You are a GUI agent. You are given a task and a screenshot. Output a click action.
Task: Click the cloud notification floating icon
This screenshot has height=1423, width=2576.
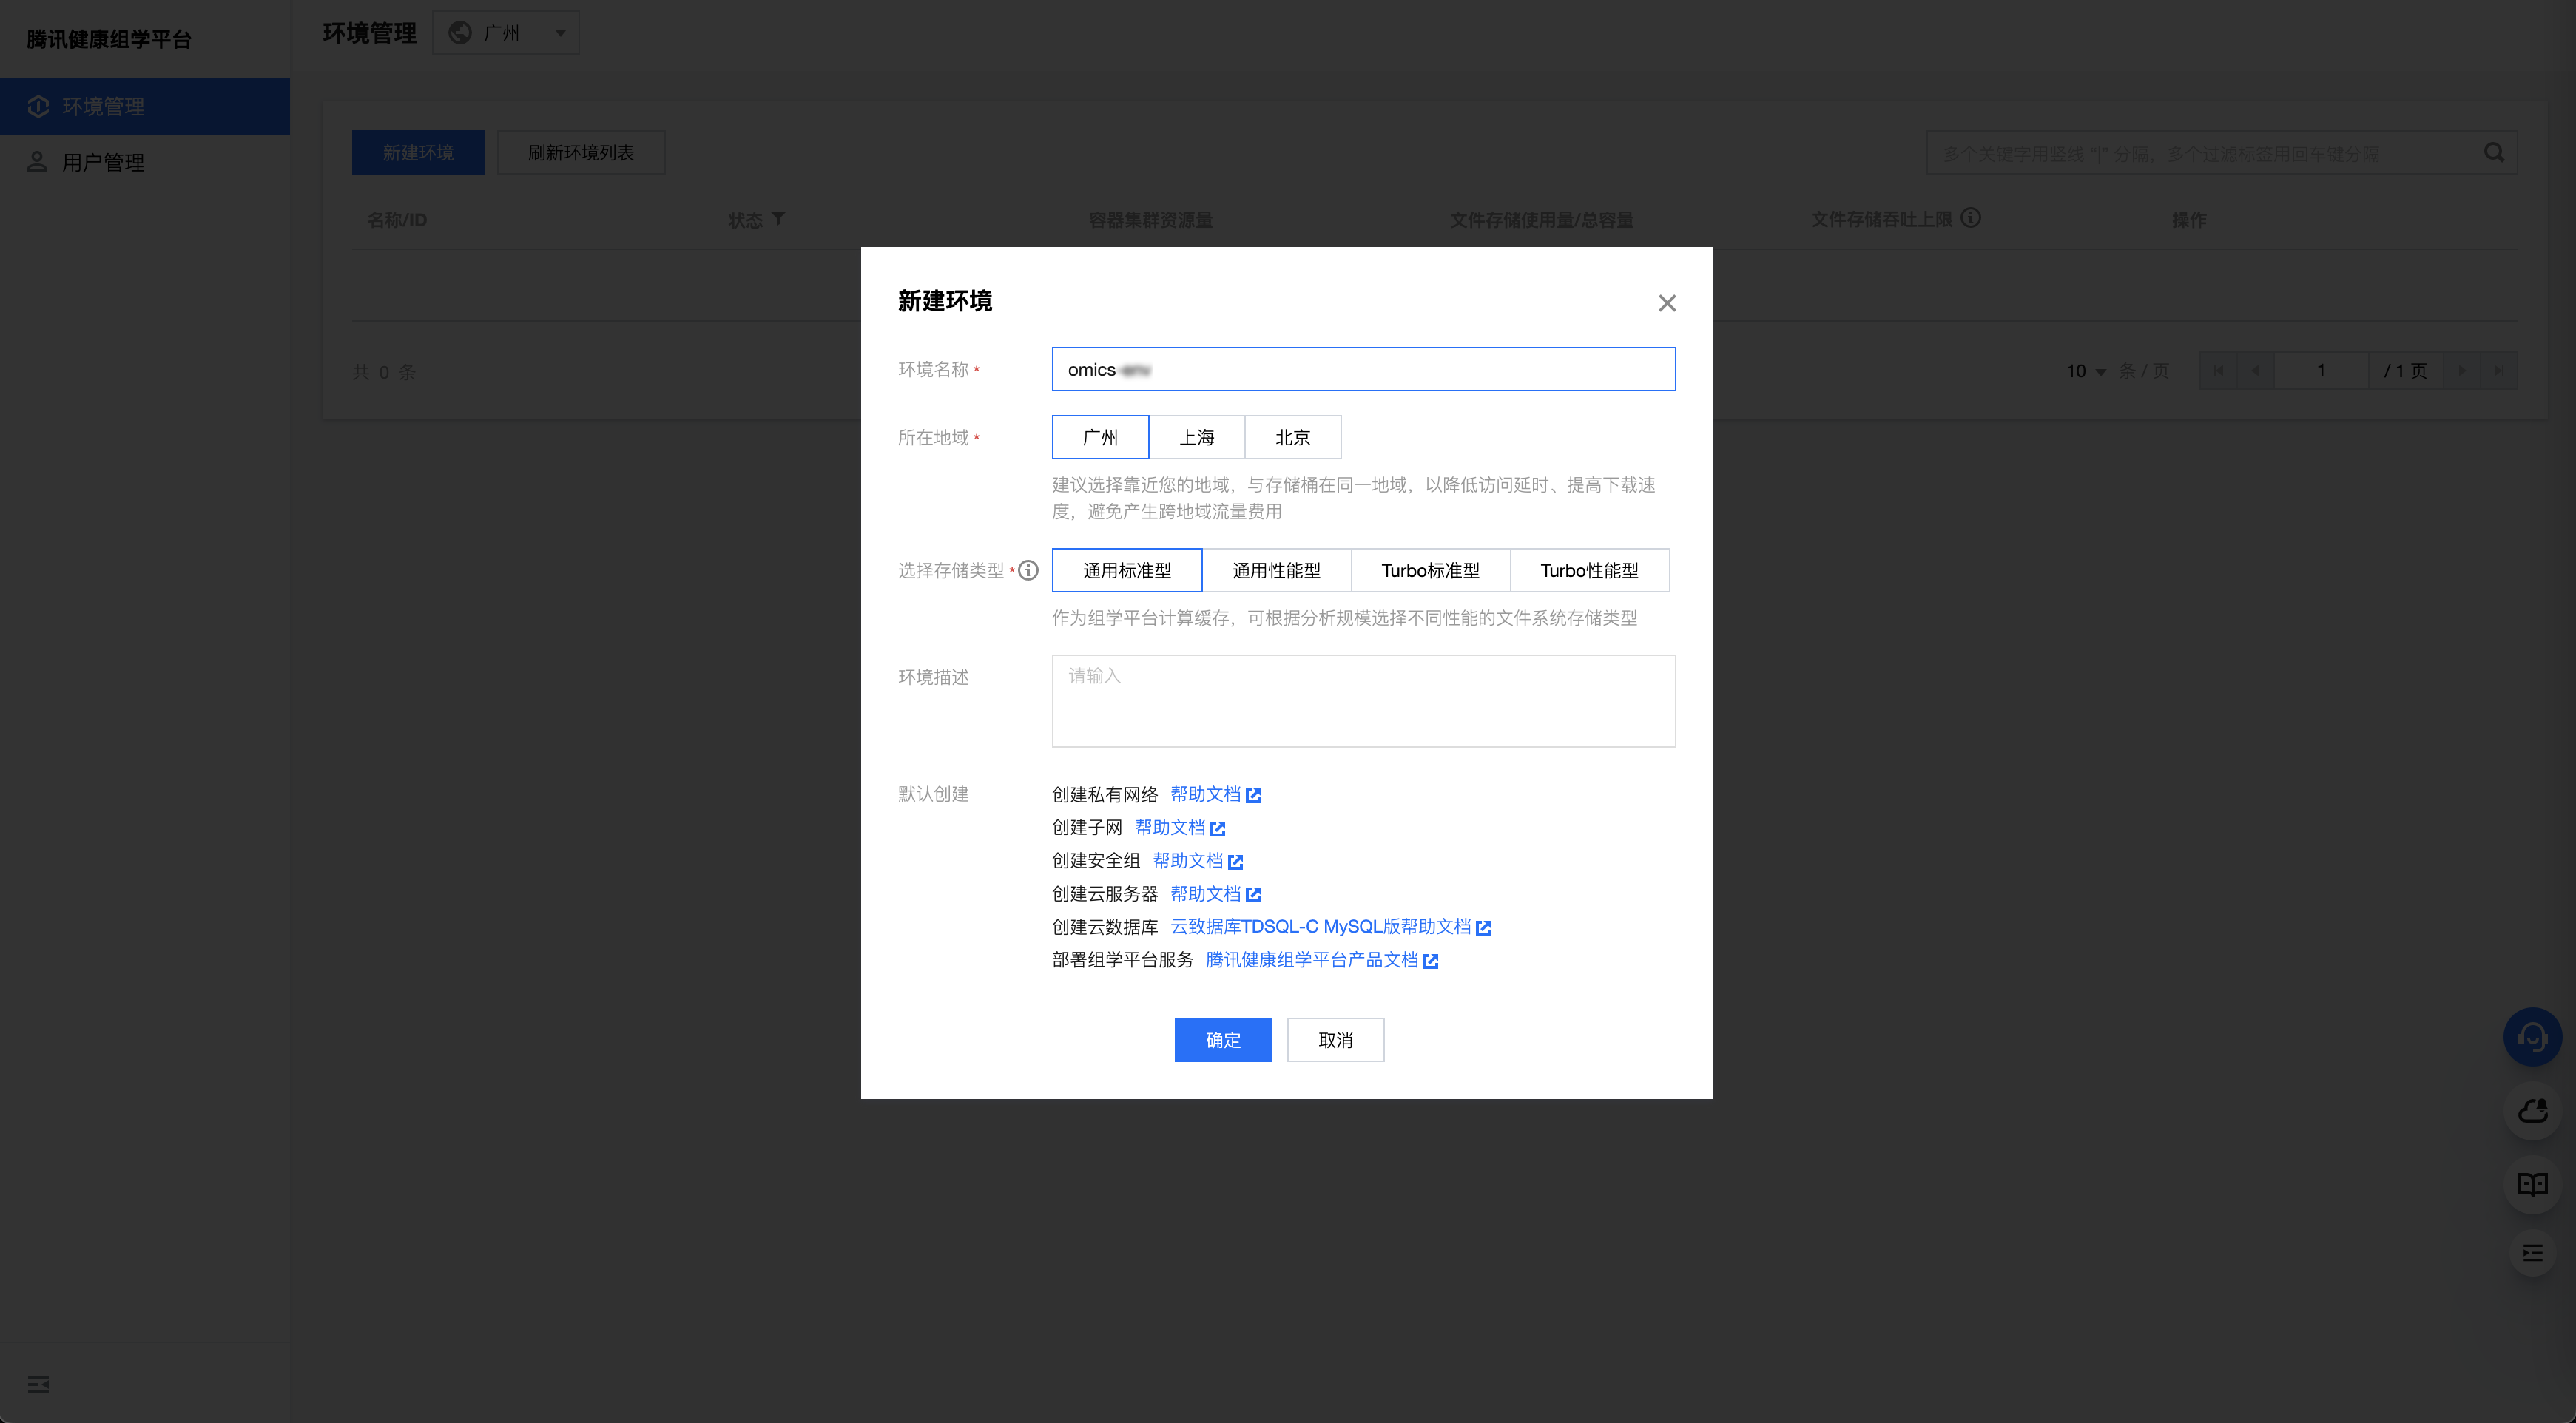point(2532,1111)
